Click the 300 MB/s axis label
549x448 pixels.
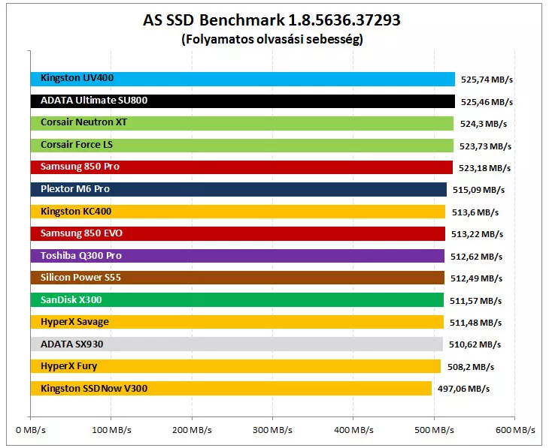pyautogui.click(x=272, y=430)
